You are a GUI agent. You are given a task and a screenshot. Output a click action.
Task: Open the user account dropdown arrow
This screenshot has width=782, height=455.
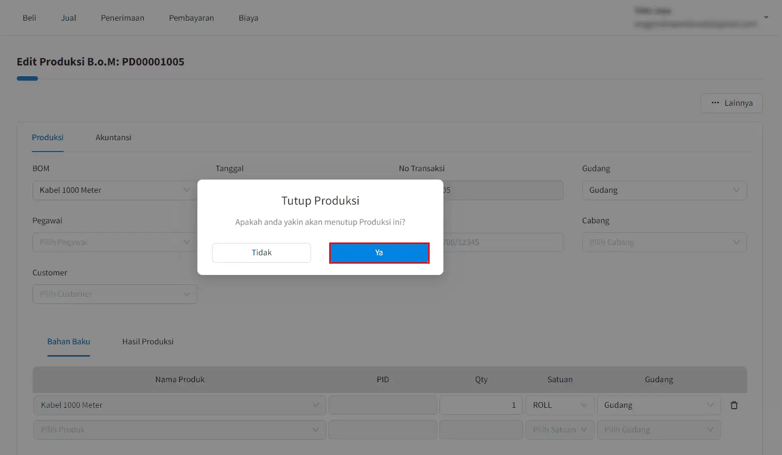click(766, 18)
